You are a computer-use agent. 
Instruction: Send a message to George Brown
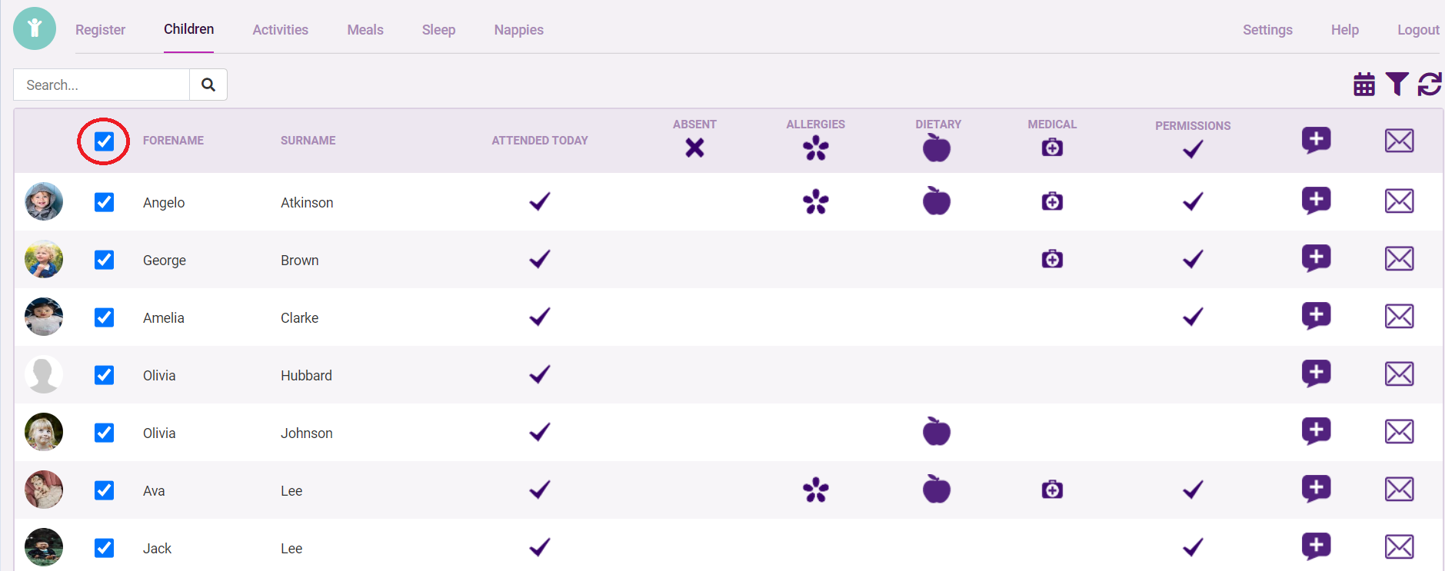click(x=1399, y=259)
